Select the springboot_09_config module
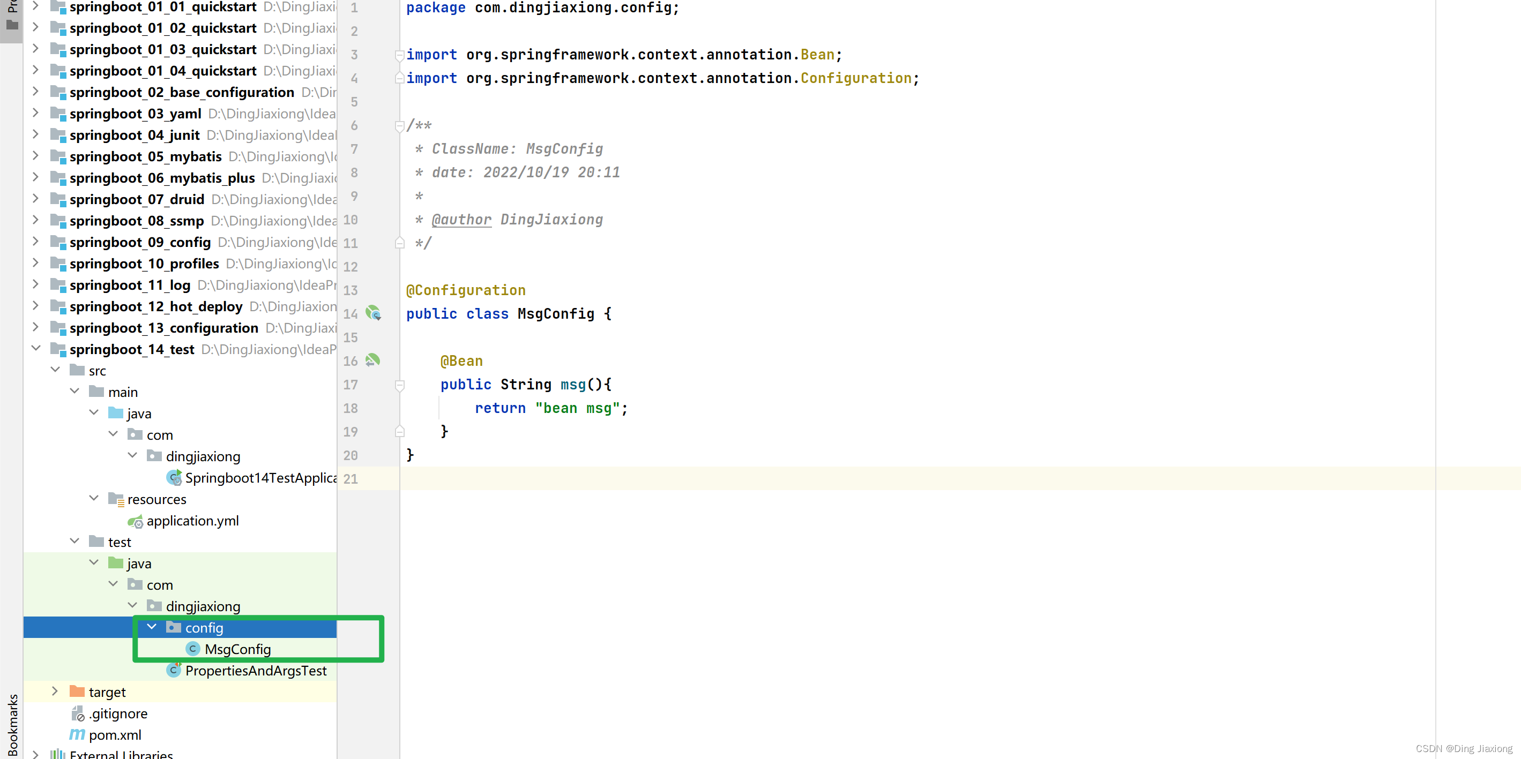This screenshot has width=1521, height=759. coord(140,242)
